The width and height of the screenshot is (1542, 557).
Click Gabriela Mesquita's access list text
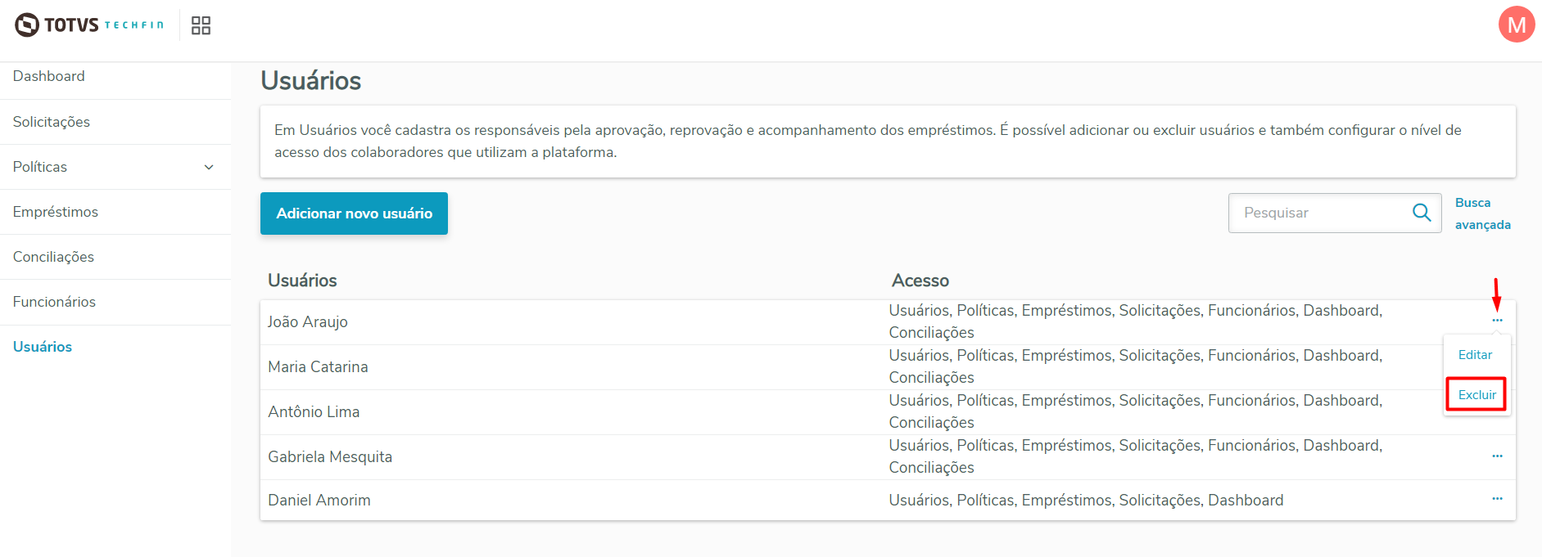click(1135, 456)
